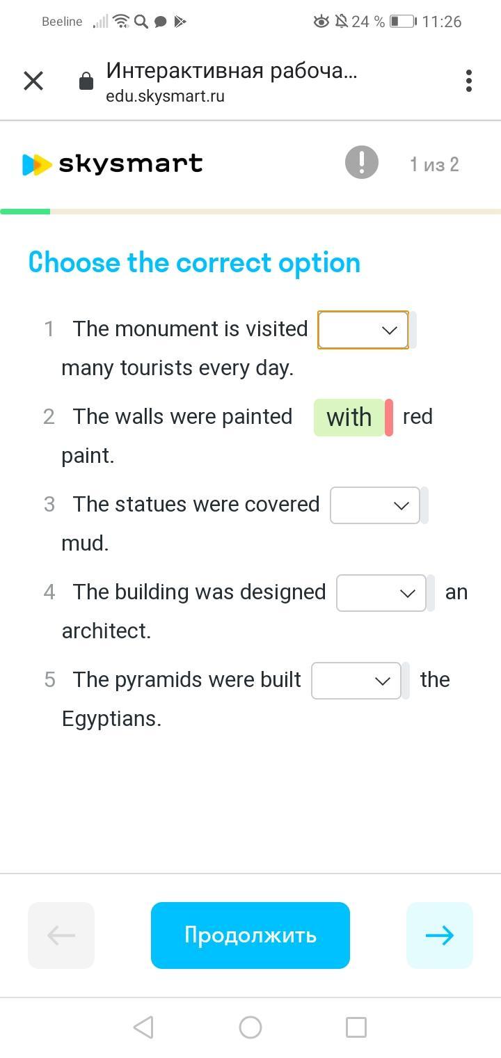Select the answered 'with' option in sentence 2
The height and width of the screenshot is (1058, 501).
click(349, 418)
